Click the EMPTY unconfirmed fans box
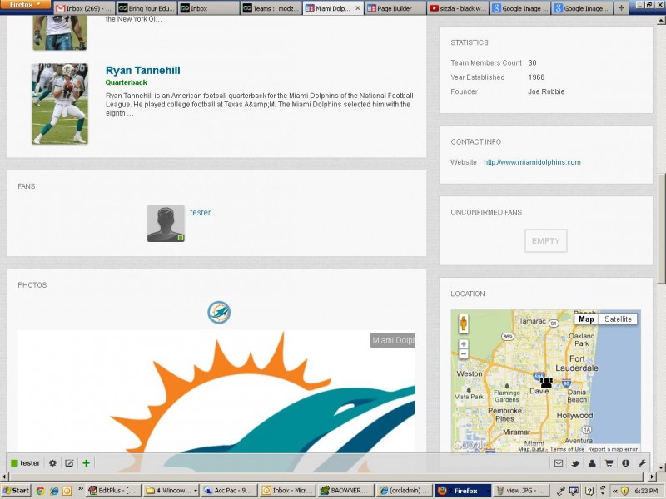Screen dimensions: 666x499 546,241
